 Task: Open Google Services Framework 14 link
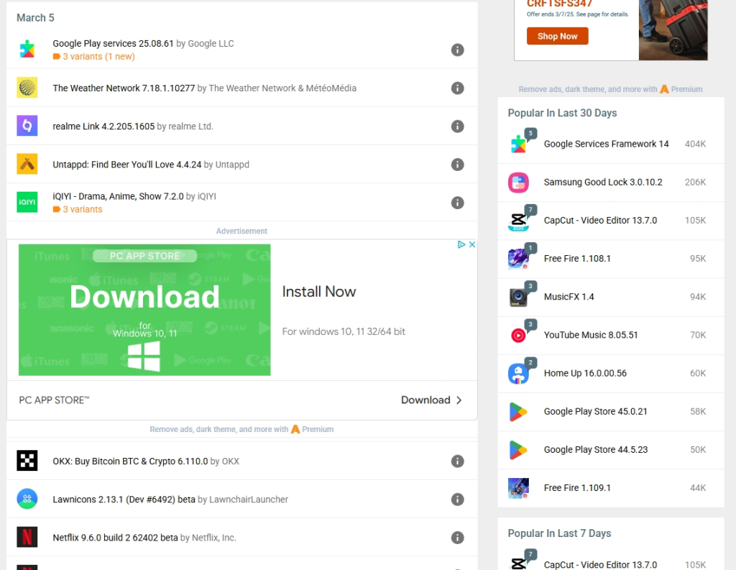(x=606, y=144)
